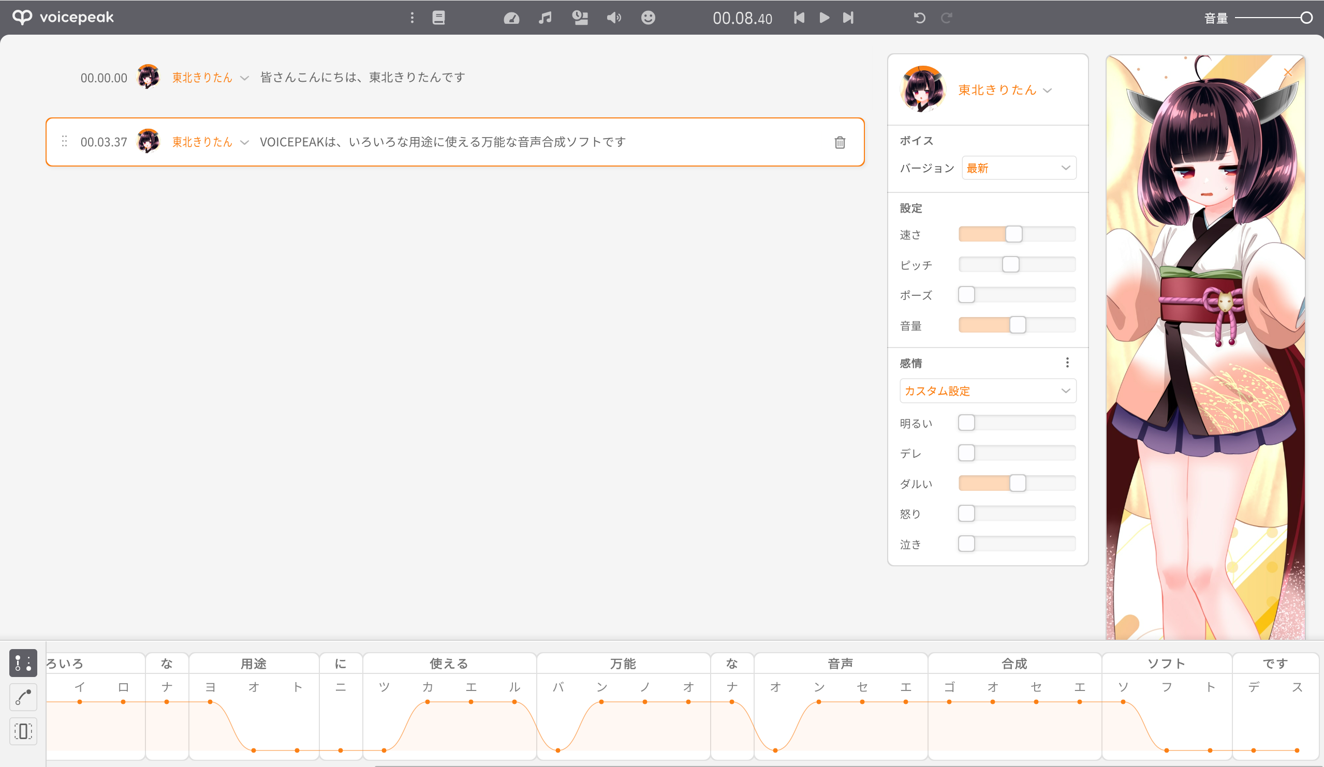Viewport: 1324px width, 767px height.
Task: Expand the カスタム設定 emotion preset dropdown
Action: pos(987,391)
